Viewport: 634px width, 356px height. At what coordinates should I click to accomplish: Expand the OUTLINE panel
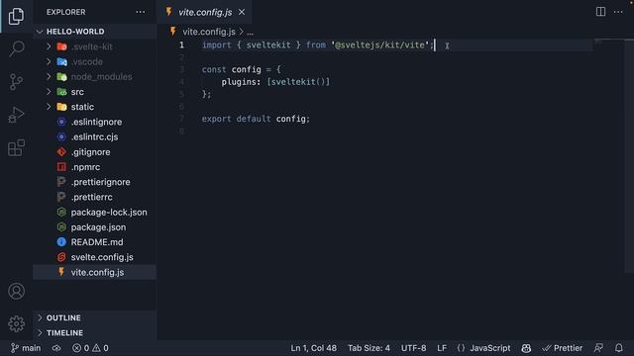(x=40, y=318)
